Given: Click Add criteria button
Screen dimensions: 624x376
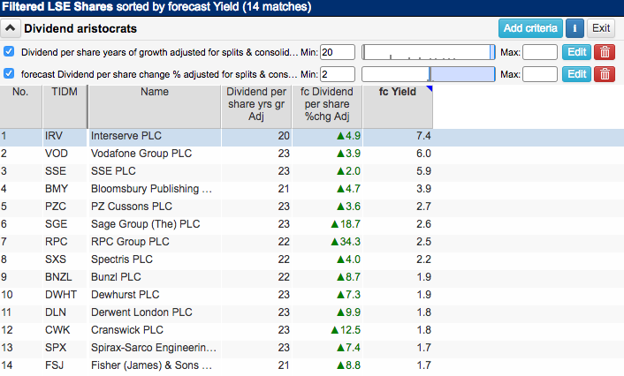Looking at the screenshot, I should coord(530,28).
